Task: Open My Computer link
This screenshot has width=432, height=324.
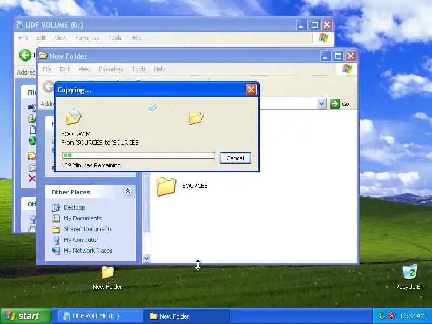Action: coord(81,240)
